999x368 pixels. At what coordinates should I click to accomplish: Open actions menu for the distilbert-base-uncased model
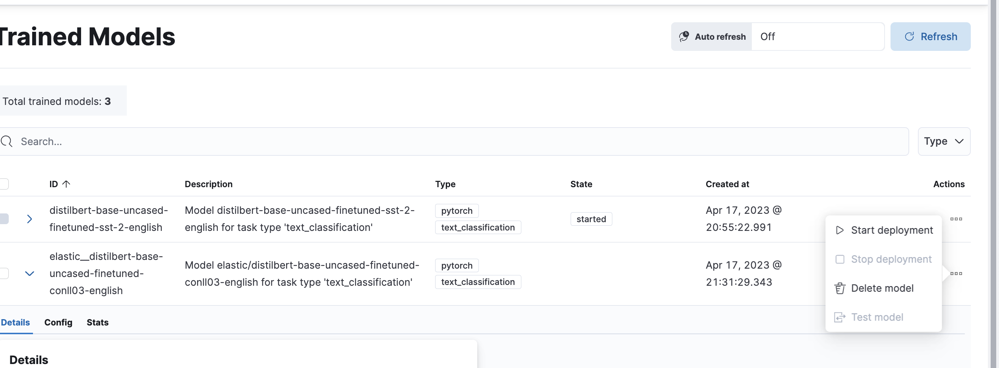pos(956,219)
